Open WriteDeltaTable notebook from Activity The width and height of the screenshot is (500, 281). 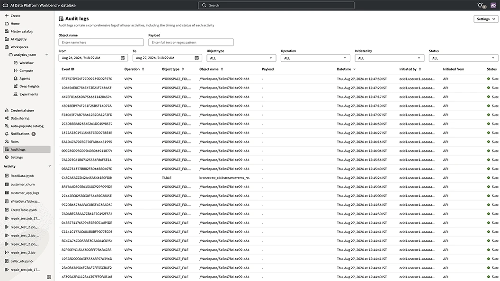pyautogui.click(x=25, y=202)
